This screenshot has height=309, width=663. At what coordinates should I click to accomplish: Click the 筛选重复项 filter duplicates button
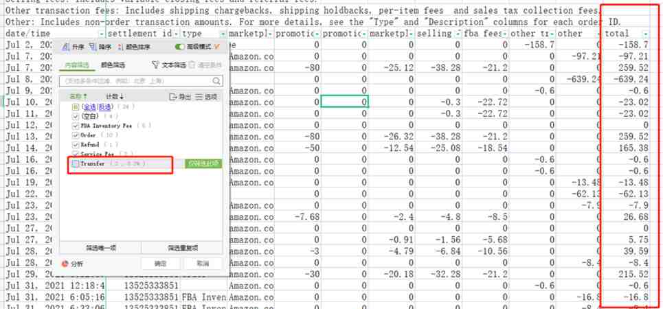[183, 248]
